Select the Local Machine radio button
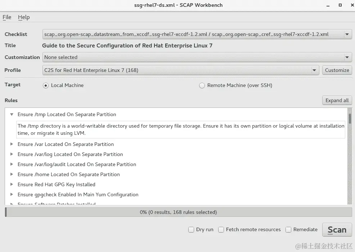The height and width of the screenshot is (252, 355). pos(46,86)
